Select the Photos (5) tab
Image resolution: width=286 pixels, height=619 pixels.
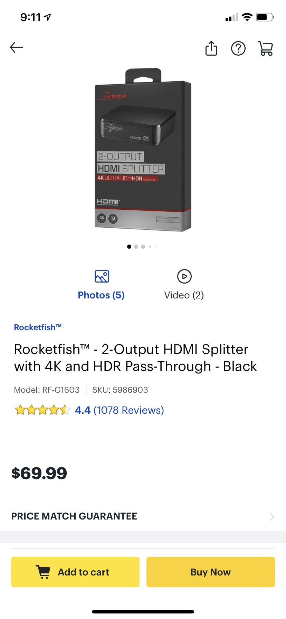[101, 295]
